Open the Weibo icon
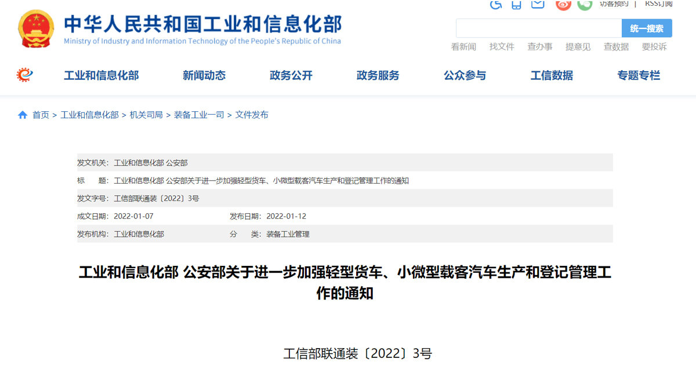This screenshot has height=373, width=696. coord(563,5)
